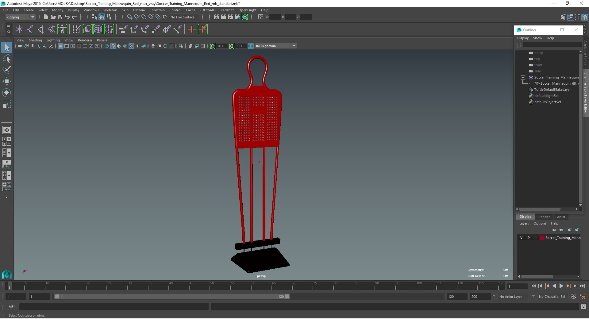Open the Rigging menu set dropdown
Image resolution: width=589 pixels, height=319 pixels.
[20, 17]
